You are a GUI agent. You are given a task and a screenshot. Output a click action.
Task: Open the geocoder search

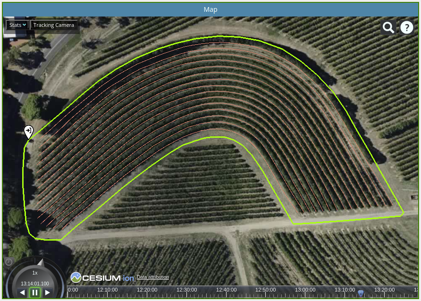click(x=388, y=27)
